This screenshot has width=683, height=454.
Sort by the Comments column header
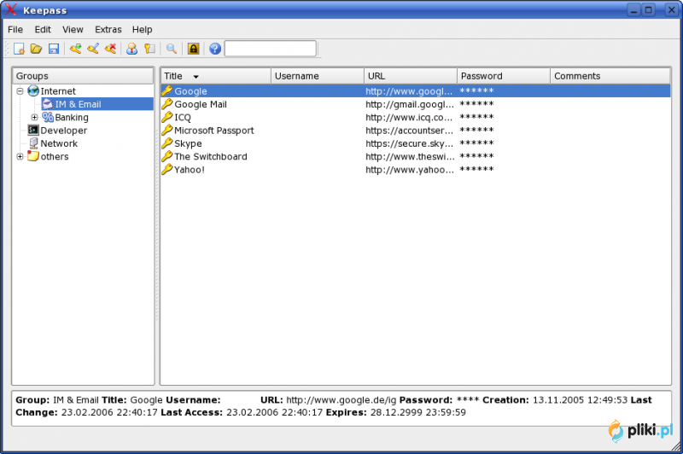(610, 76)
